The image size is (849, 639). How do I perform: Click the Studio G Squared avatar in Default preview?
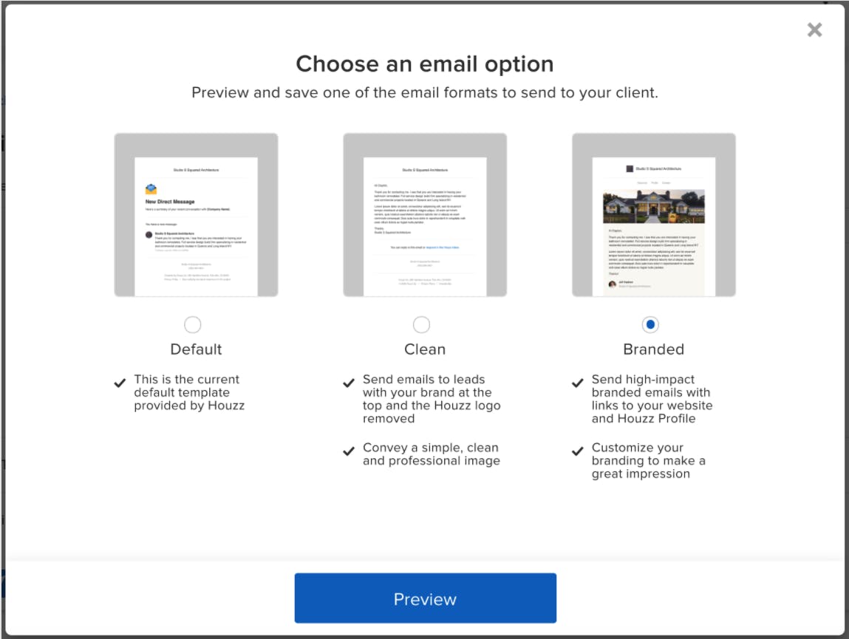point(149,235)
